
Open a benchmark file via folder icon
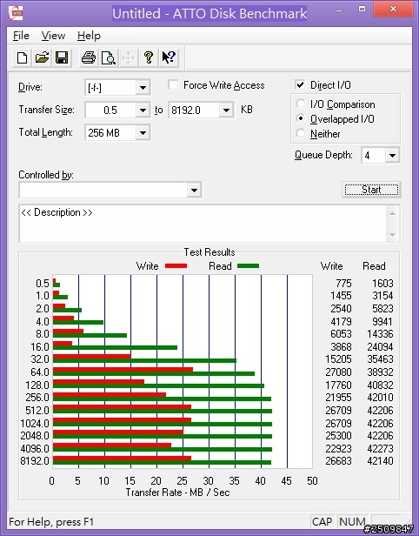[x=42, y=57]
